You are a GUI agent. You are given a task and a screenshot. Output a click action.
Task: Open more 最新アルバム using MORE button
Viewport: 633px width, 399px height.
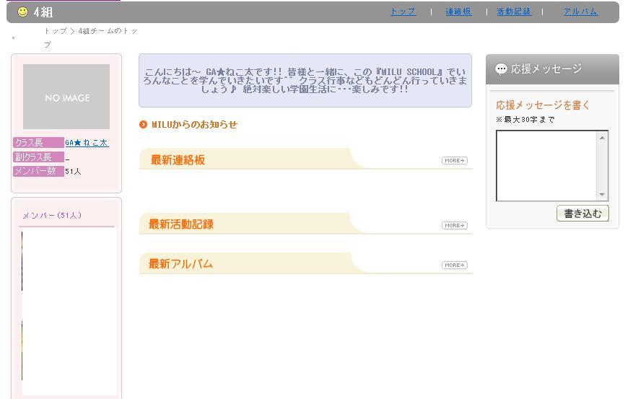454,265
